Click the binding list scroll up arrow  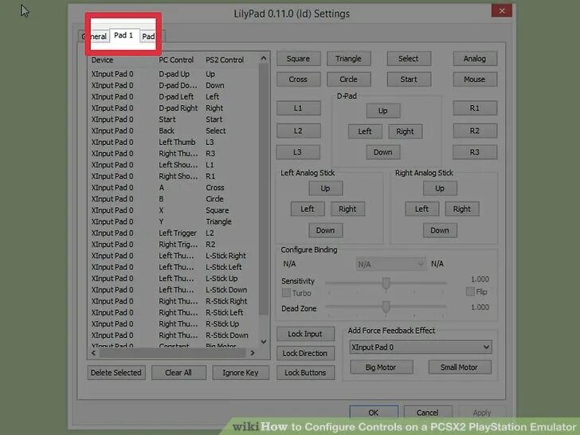pyautogui.click(x=264, y=58)
